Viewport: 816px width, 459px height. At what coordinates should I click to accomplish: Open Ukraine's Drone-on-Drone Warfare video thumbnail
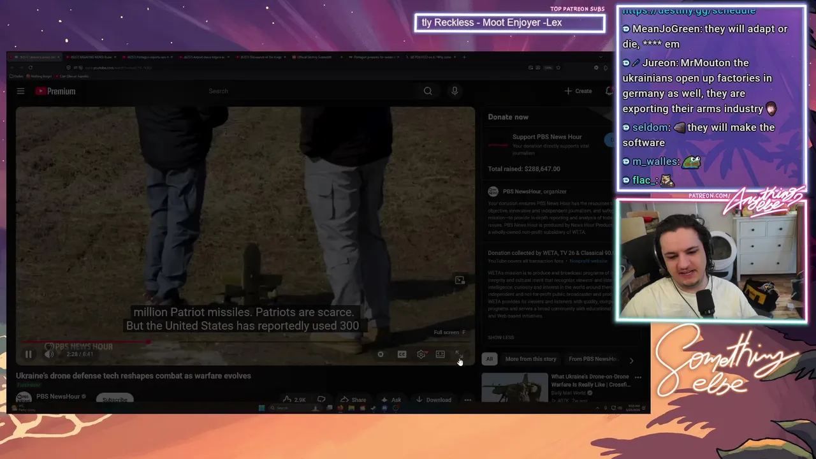(x=514, y=388)
